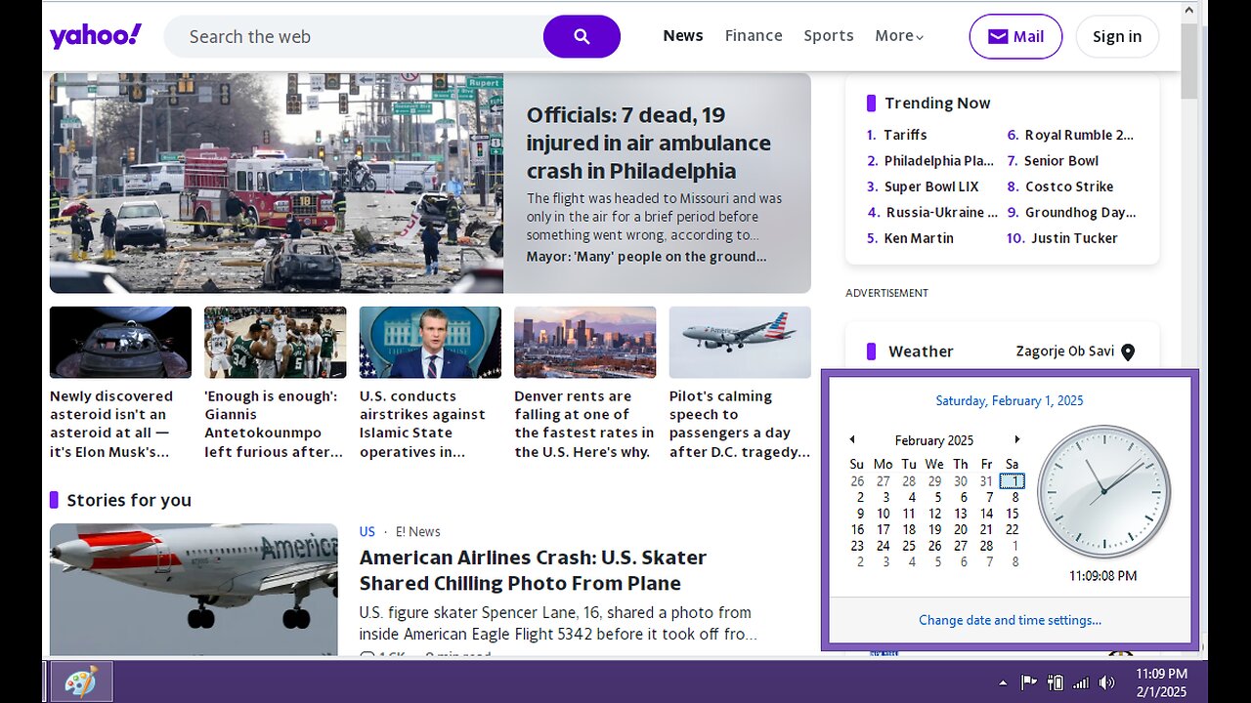
Task: Select trending topic Russia-Ukraine
Action: (x=941, y=212)
